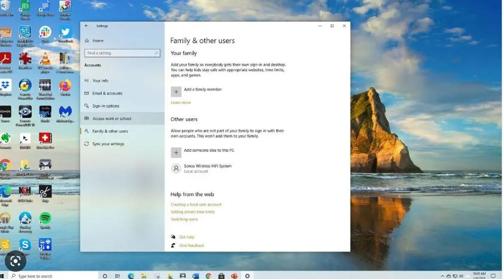The height and width of the screenshot is (279, 503).
Task: Open Google Sheets desktop shortcut
Action: click(x=25, y=10)
